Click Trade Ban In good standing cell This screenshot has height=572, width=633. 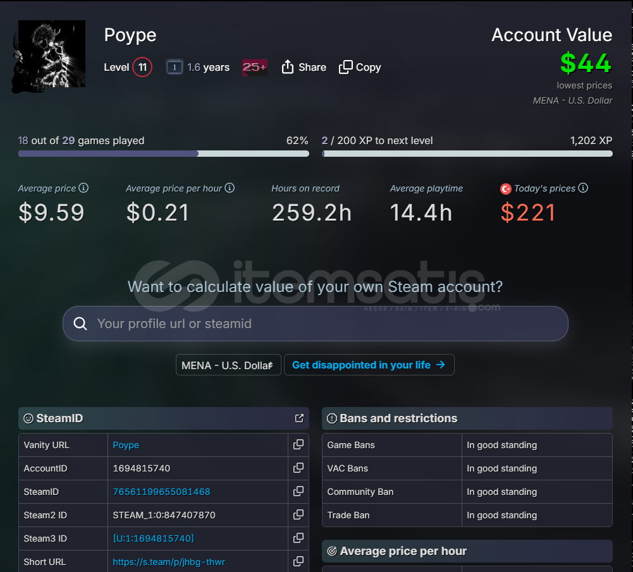coord(537,515)
